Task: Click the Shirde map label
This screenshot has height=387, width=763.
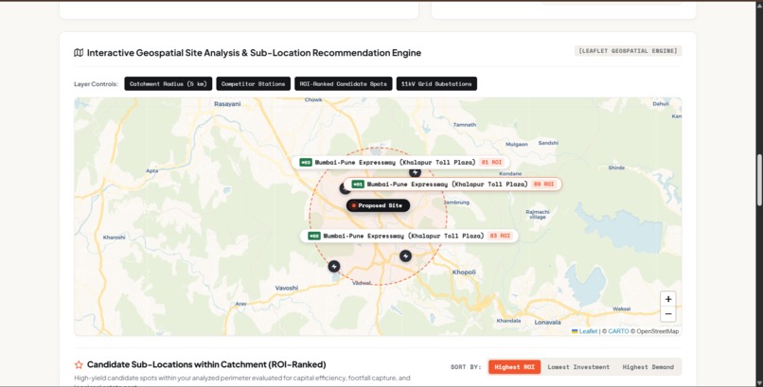Action: (x=616, y=167)
